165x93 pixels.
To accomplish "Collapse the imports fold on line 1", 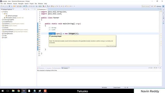I will click(41, 12).
